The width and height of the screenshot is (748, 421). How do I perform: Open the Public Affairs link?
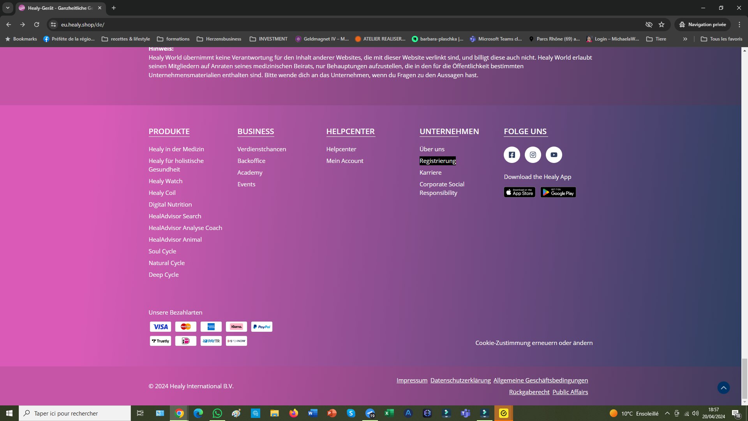(x=570, y=392)
